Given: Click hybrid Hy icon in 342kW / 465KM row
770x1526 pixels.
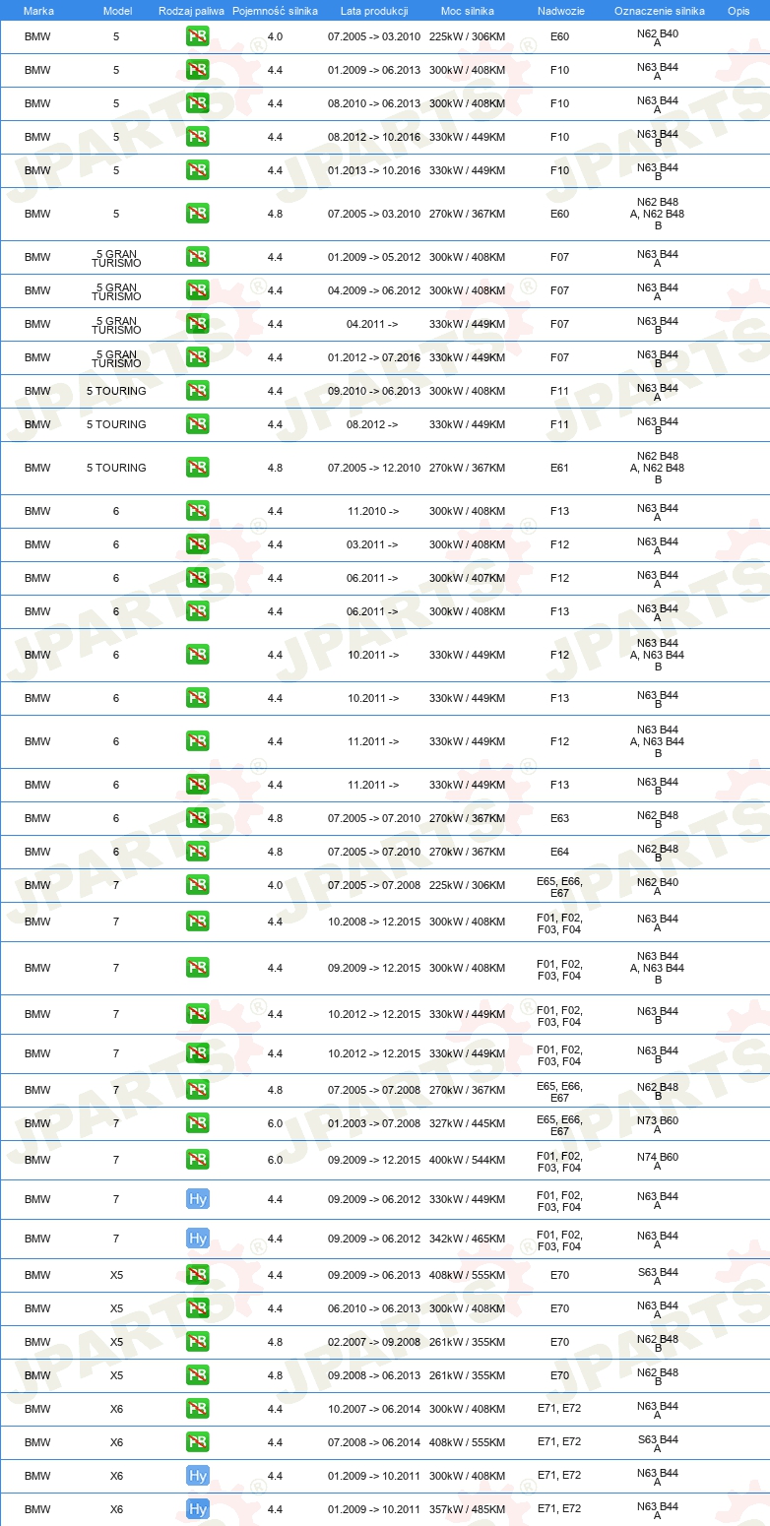Looking at the screenshot, I should pos(197,1239).
